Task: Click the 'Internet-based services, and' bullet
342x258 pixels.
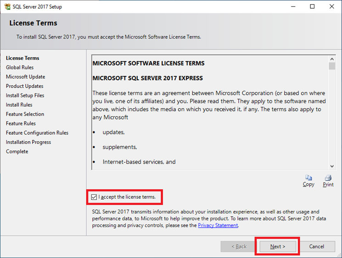Action: tap(139, 162)
